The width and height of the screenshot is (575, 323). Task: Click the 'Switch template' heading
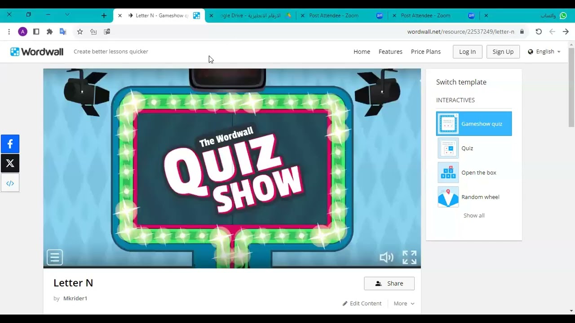click(461, 82)
